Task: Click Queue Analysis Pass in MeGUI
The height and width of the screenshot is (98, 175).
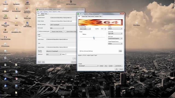Action: [71, 32]
